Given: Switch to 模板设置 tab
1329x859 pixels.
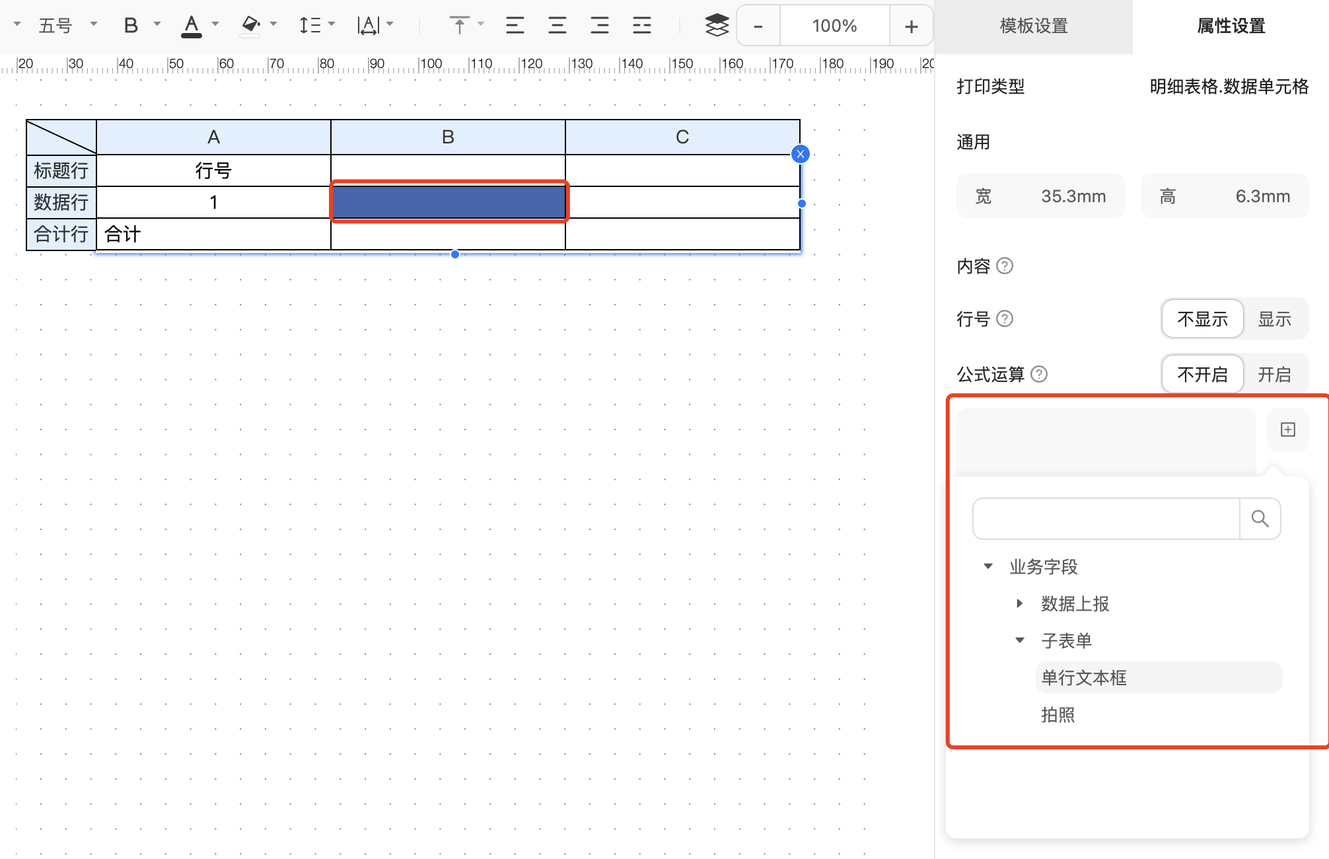Looking at the screenshot, I should click(1034, 26).
